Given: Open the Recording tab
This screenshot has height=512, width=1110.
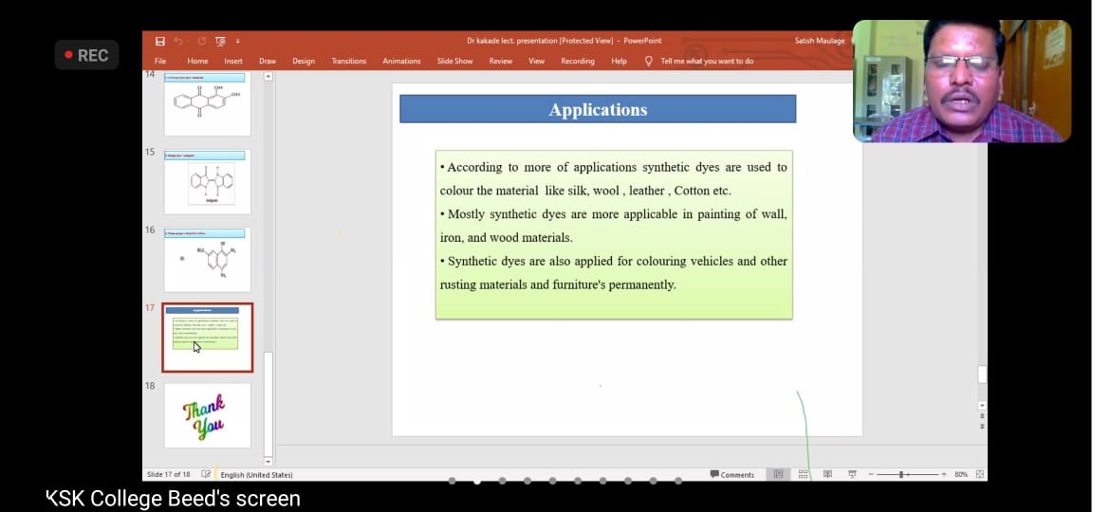Looking at the screenshot, I should (578, 61).
